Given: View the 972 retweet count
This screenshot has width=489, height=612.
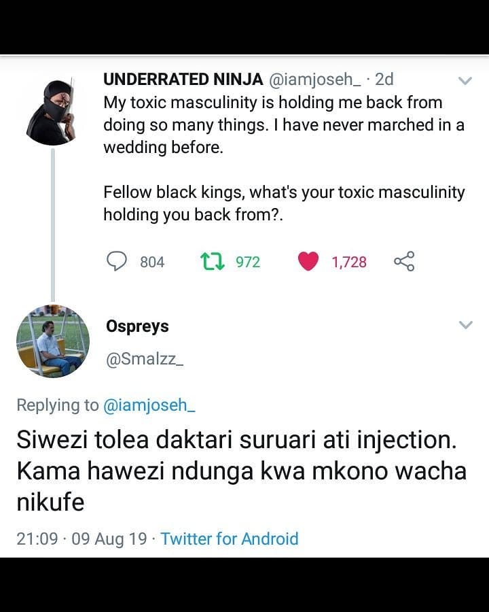Looking at the screenshot, I should [248, 262].
